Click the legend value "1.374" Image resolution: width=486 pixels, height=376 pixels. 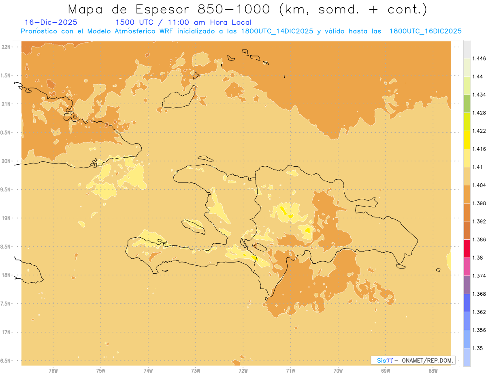coord(480,276)
